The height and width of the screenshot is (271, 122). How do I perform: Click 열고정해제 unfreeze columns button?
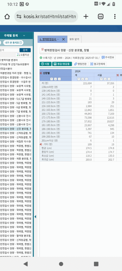(x=98, y=64)
